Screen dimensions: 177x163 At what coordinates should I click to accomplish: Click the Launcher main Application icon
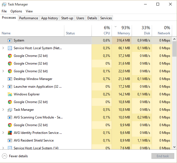[x=10, y=87]
